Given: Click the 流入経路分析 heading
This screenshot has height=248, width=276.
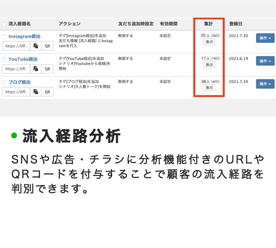Looking at the screenshot, I should [71, 136].
